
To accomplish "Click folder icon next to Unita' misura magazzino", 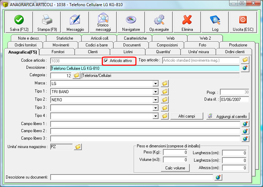I will tap(78, 147).
